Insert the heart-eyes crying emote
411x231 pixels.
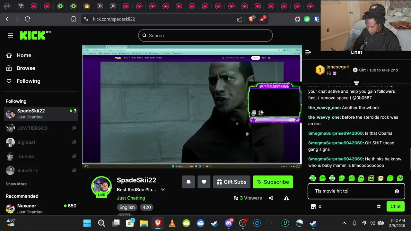point(400,178)
